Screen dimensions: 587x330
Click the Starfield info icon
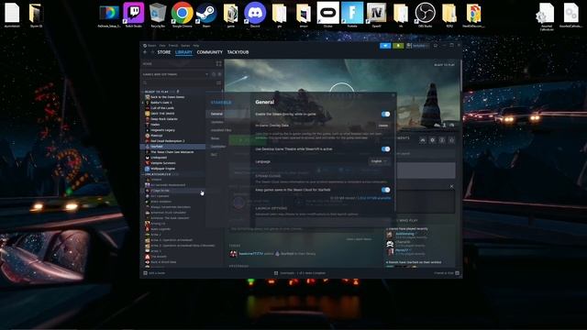click(442, 140)
